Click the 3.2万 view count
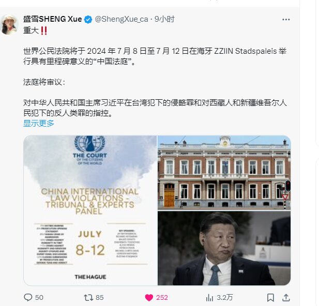 click(224, 297)
